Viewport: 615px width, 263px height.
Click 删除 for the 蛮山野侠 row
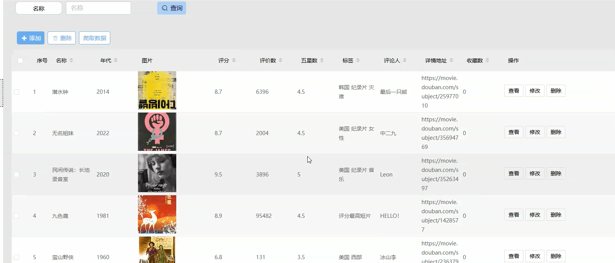point(556,256)
